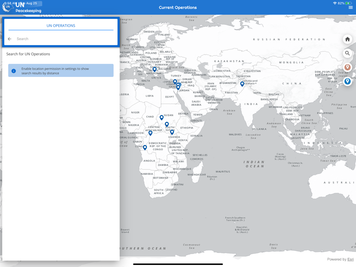Image resolution: width=356 pixels, height=267 pixels.
Task: Tap the marker near South Sudan label
Action: (x=167, y=124)
